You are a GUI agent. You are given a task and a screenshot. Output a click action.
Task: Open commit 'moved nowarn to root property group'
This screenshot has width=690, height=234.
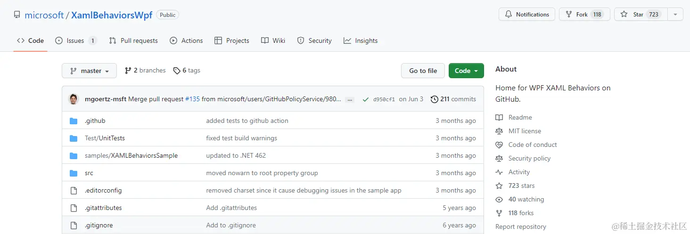262,173
